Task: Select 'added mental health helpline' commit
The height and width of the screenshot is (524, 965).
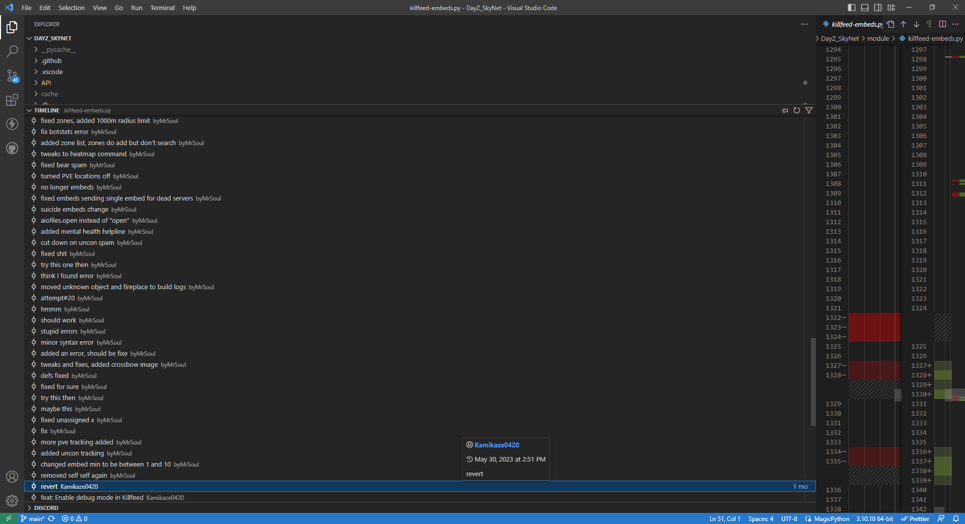Action: coord(420,231)
